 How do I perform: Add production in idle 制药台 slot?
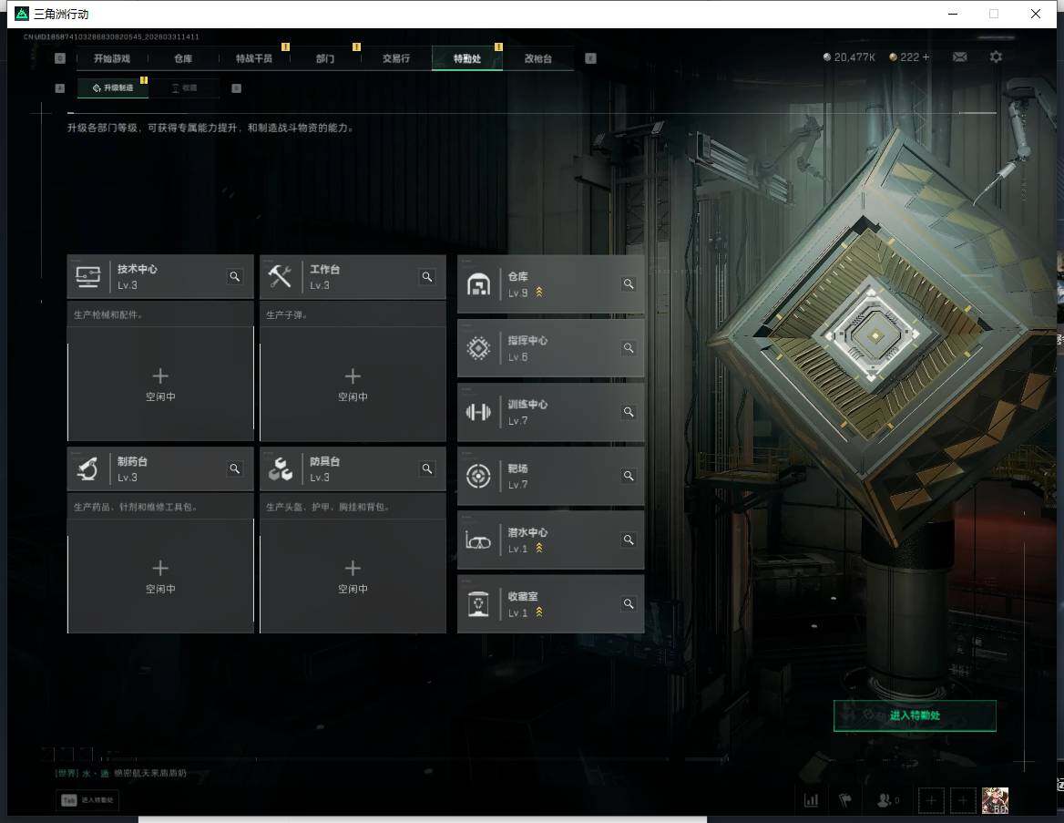click(160, 574)
